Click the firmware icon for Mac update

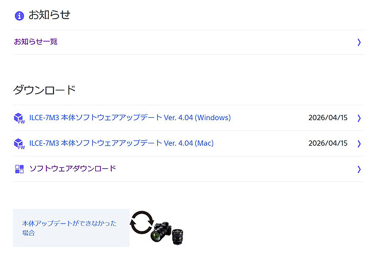[x=19, y=143]
